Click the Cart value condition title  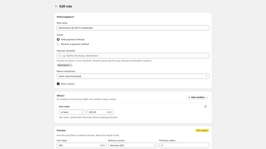pos(64,107)
